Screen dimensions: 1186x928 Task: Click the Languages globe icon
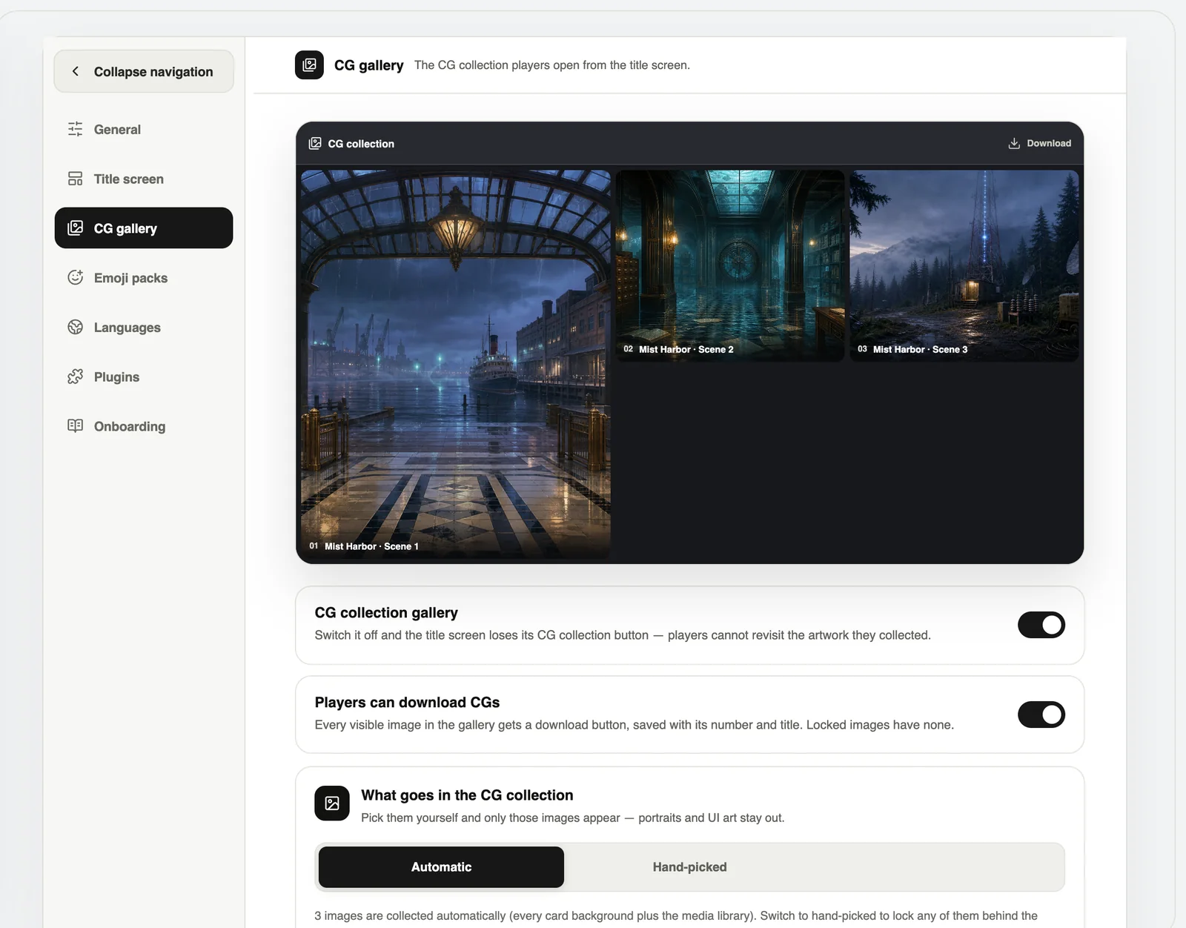(75, 327)
